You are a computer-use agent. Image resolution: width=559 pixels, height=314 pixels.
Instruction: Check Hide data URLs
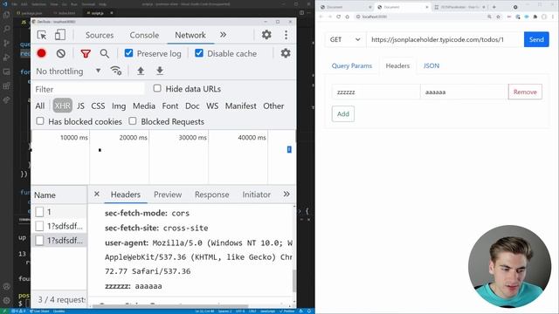pos(157,88)
